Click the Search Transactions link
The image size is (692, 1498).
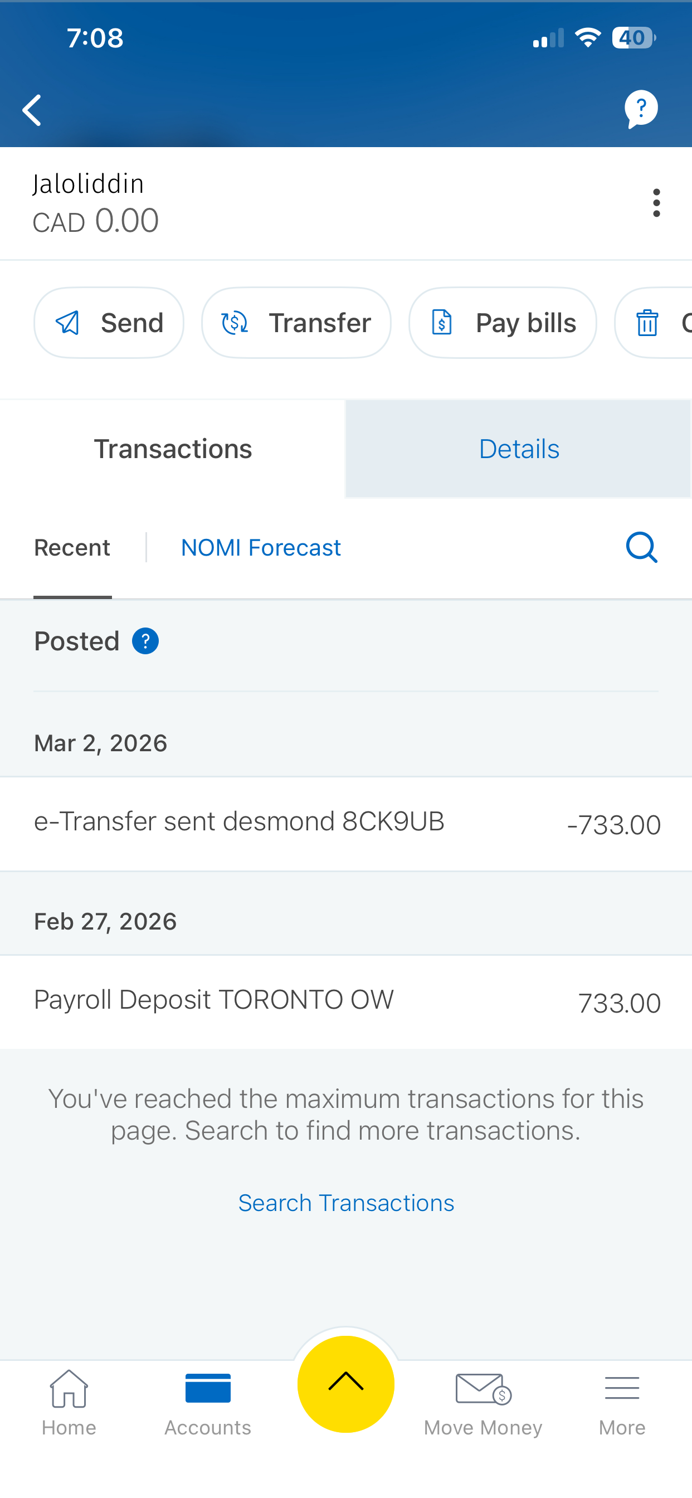coord(346,1203)
